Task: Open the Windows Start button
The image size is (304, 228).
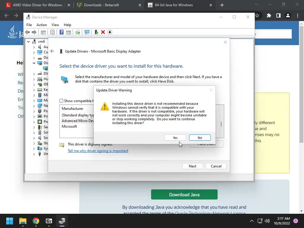Action: pos(9,221)
